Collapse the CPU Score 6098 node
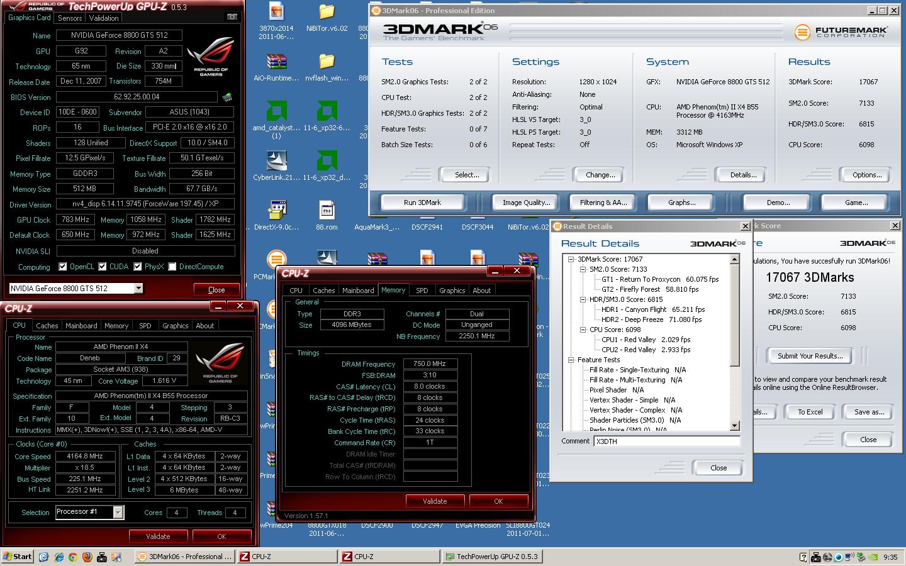The image size is (906, 566). pyautogui.click(x=583, y=330)
